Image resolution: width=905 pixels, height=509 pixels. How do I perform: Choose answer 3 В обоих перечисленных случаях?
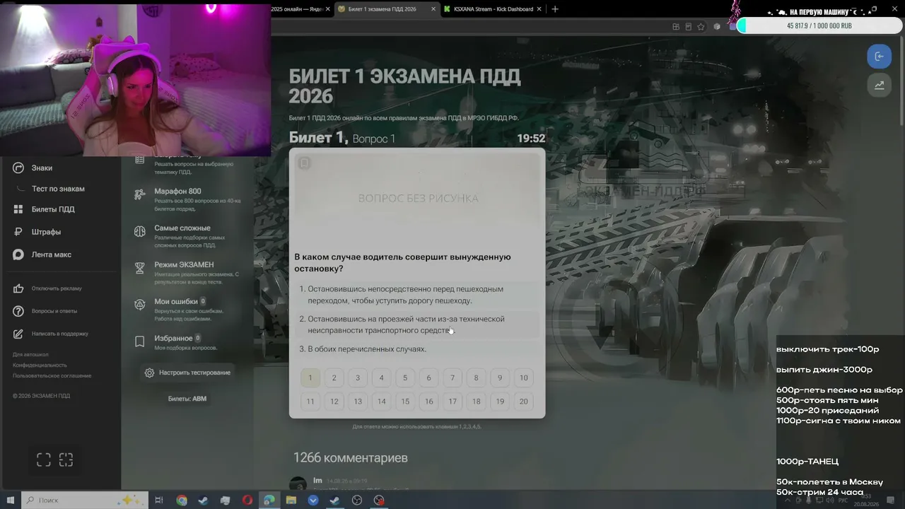click(417, 349)
